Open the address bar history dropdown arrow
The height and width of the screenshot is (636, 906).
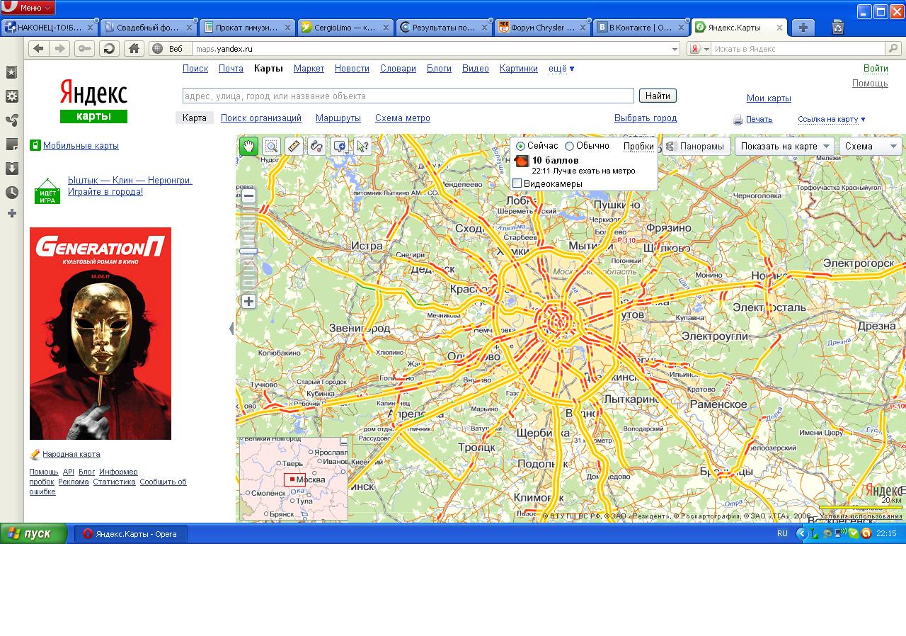(675, 49)
